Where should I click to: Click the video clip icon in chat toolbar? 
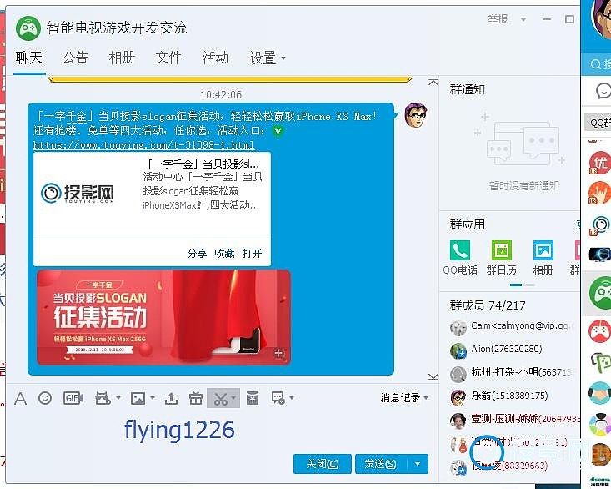click(103, 398)
